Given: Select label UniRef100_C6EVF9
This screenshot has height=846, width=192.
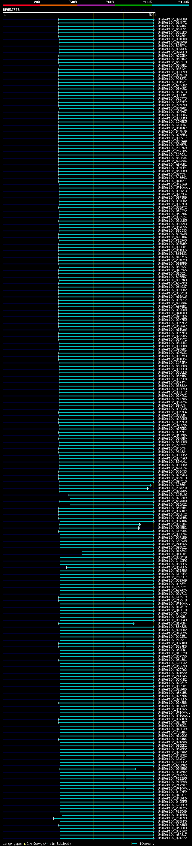Looking at the screenshot, I should pos(172,102).
